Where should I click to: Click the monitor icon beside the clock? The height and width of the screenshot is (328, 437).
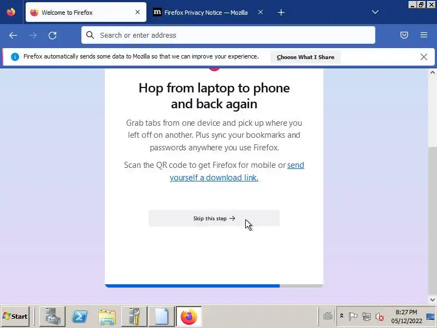(430, 317)
